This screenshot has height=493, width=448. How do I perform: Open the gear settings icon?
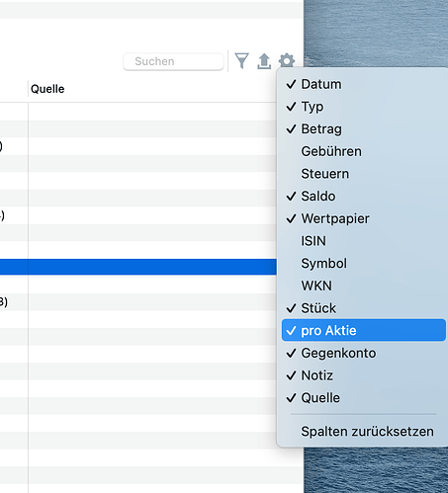click(x=287, y=61)
